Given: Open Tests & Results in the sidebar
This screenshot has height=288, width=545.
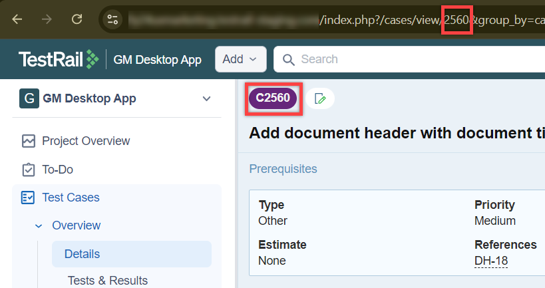Looking at the screenshot, I should pyautogui.click(x=107, y=280).
